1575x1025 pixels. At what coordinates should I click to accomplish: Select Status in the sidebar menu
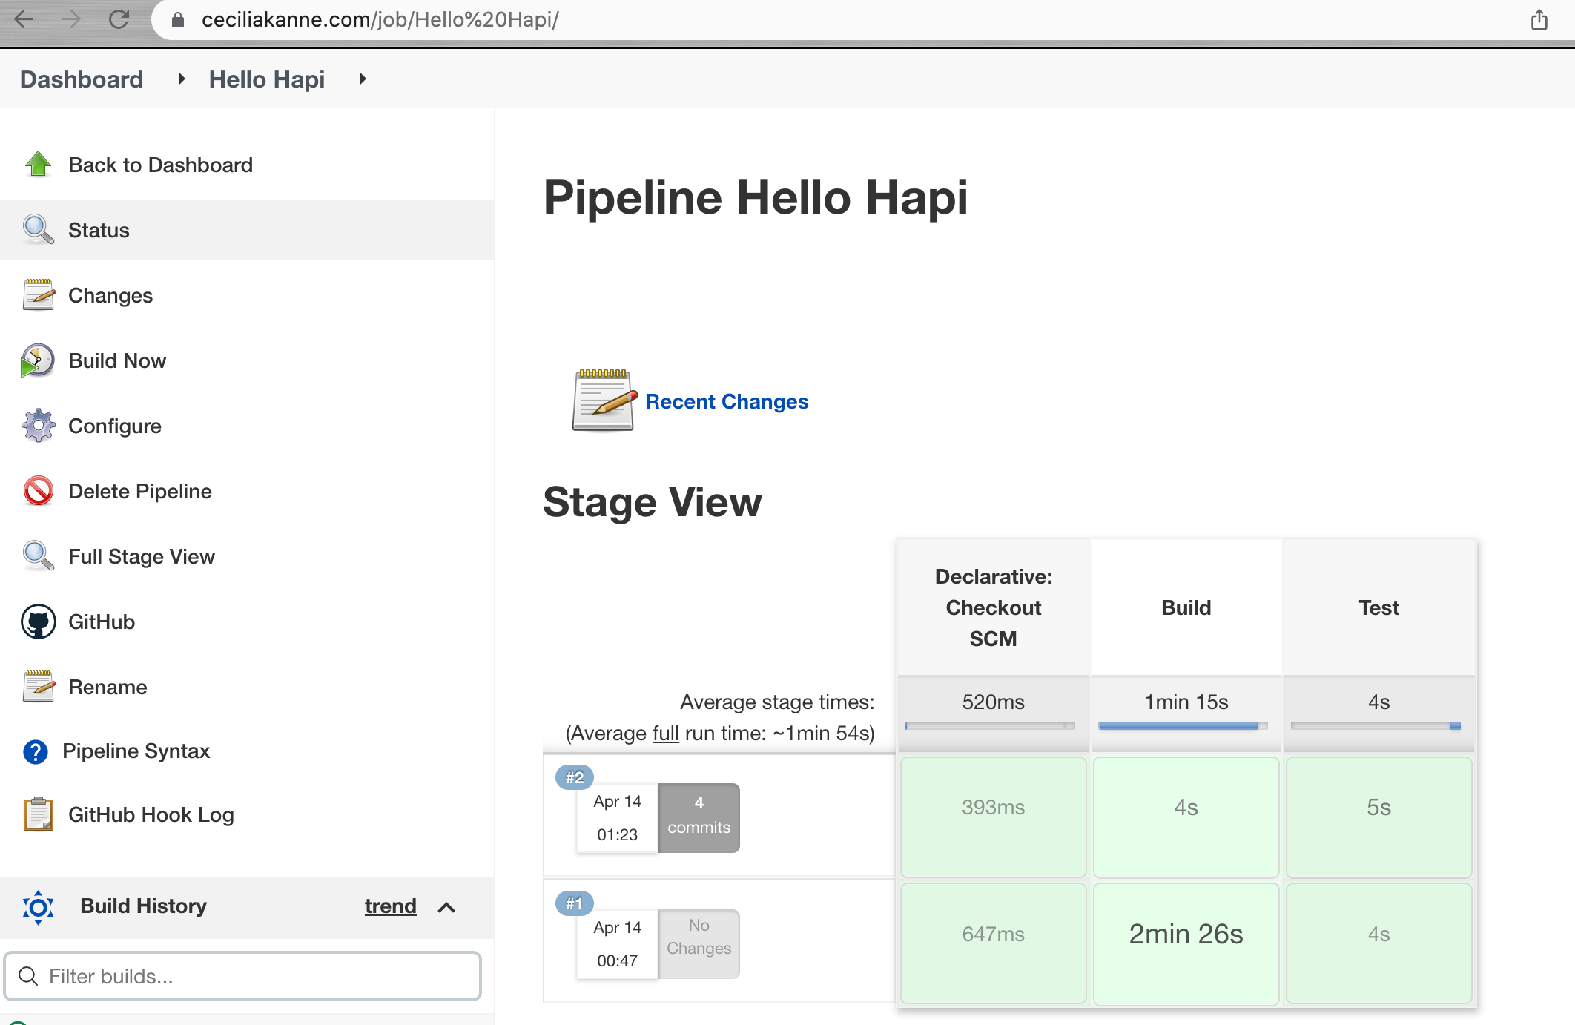(x=99, y=230)
